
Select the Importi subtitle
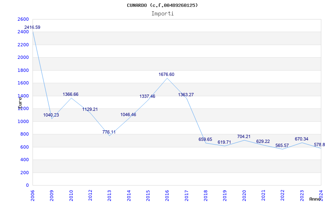tap(162, 14)
